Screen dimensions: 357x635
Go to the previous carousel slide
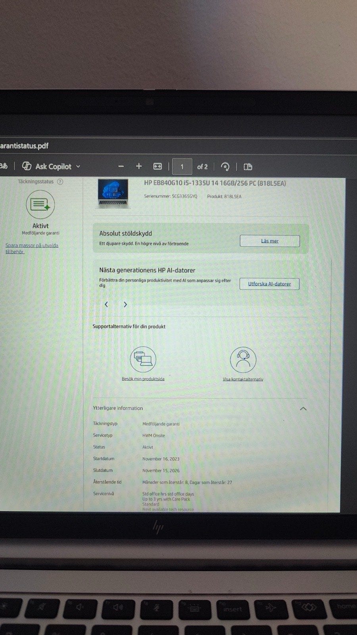106,304
